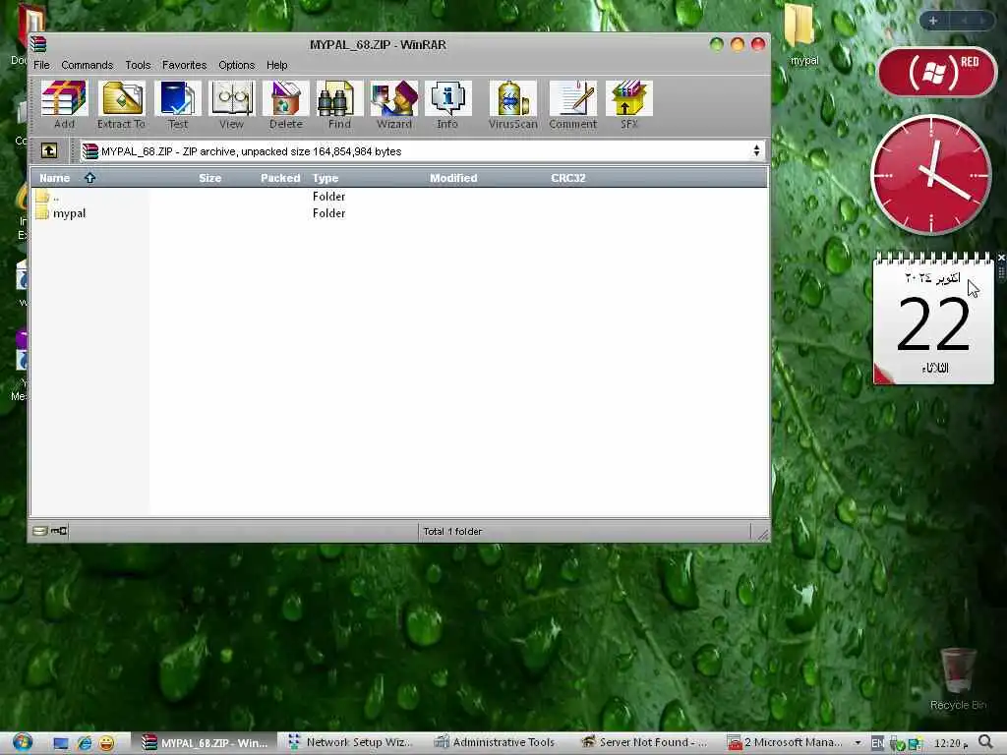Image resolution: width=1007 pixels, height=755 pixels.
Task: Open the View toolbar icon
Action: click(x=231, y=104)
